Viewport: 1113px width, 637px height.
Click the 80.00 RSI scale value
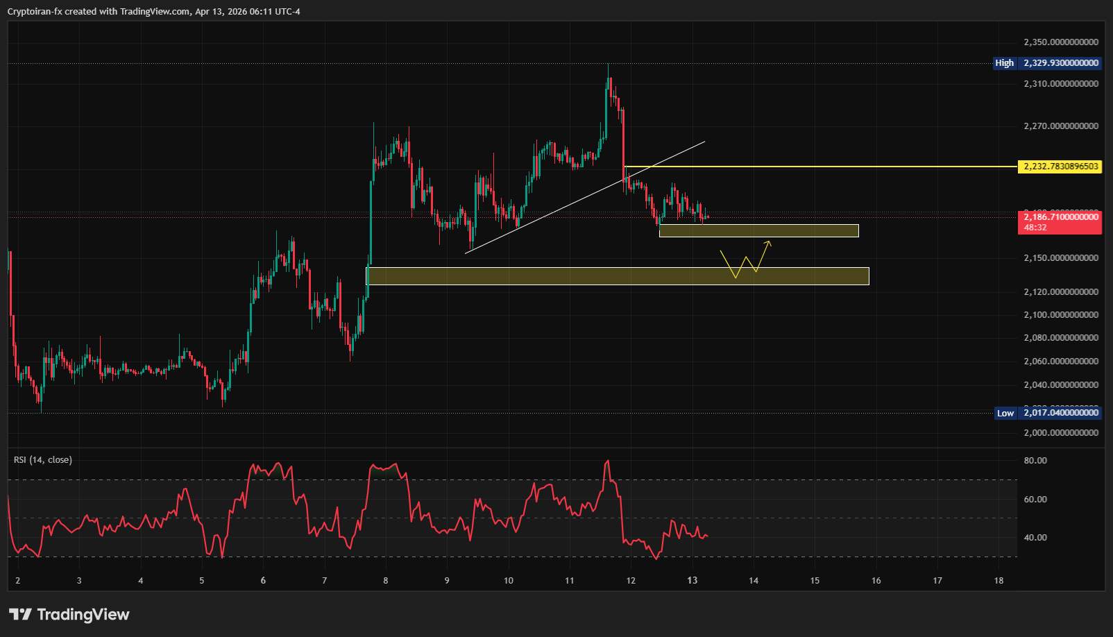[1035, 461]
